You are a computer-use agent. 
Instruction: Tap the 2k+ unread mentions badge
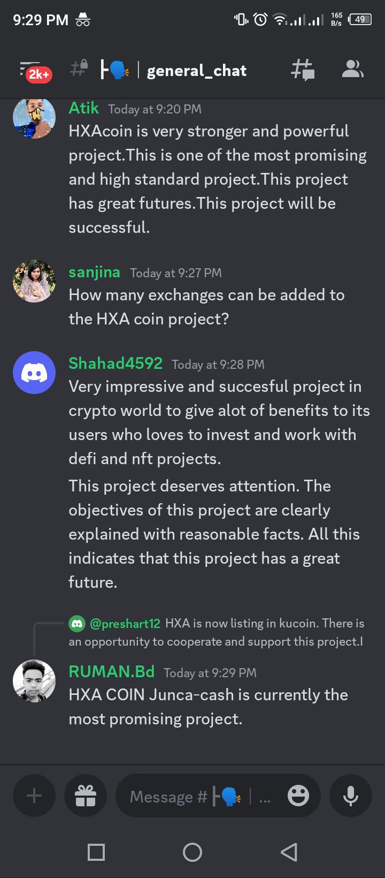pyautogui.click(x=38, y=74)
